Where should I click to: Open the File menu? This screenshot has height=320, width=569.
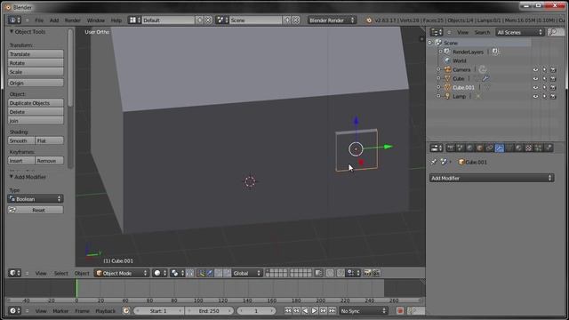(x=39, y=20)
